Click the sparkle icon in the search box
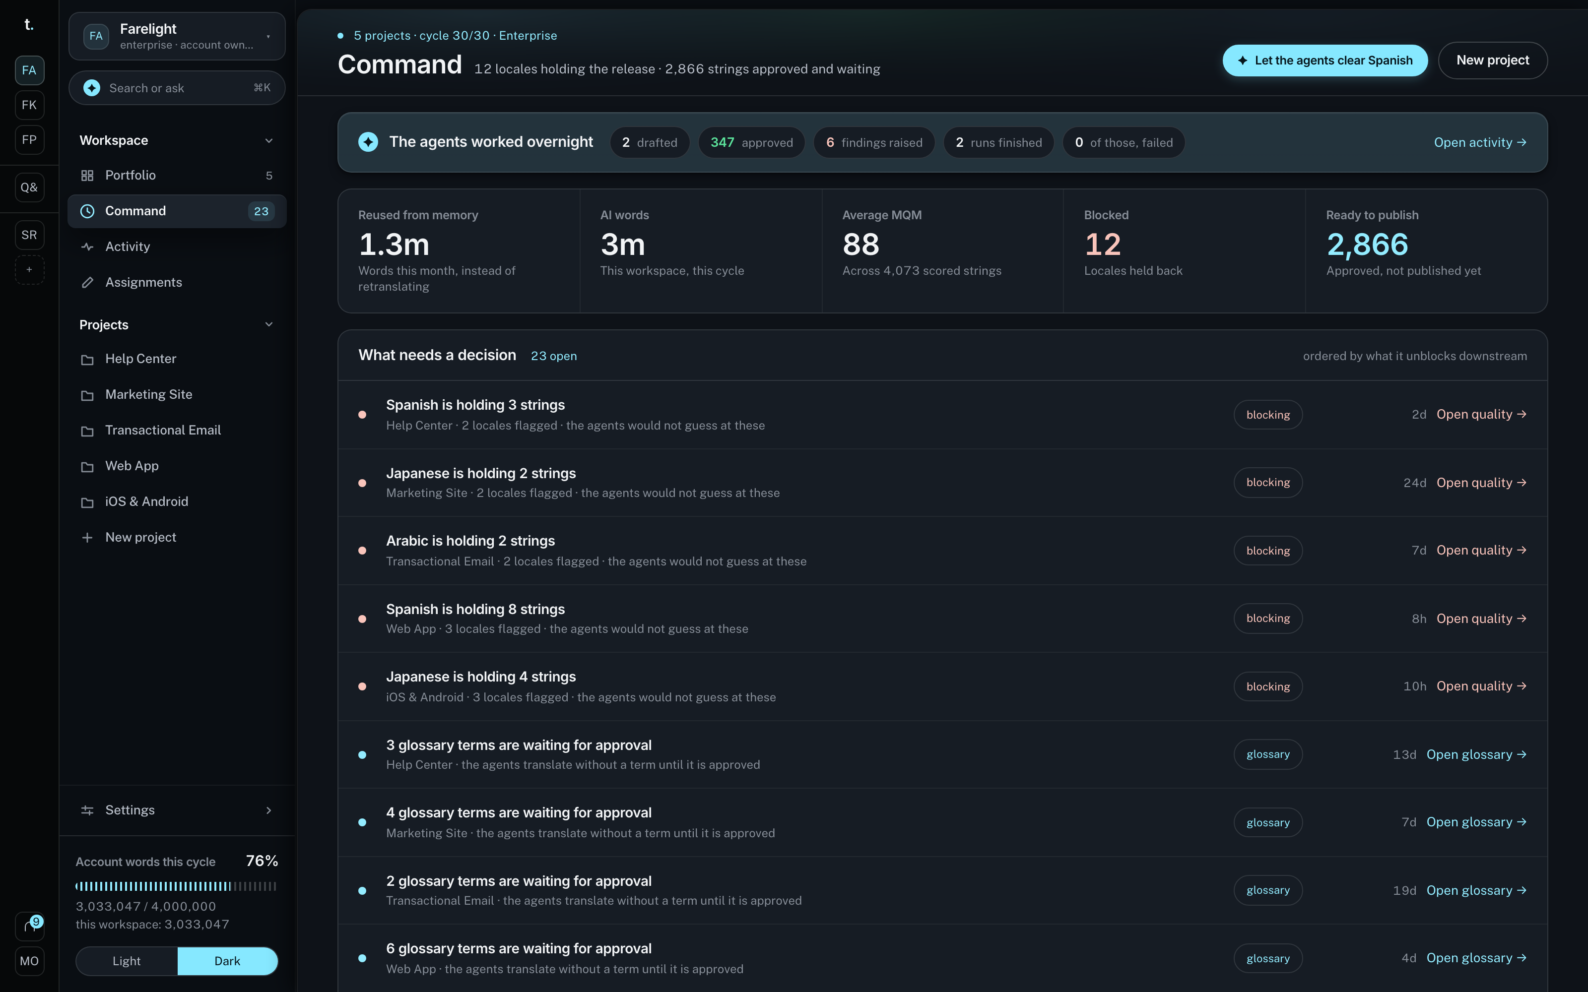This screenshot has height=992, width=1588. tap(92, 88)
